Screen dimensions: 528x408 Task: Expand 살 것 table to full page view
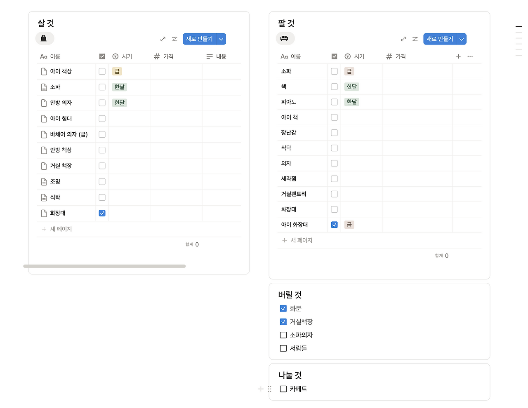(x=163, y=39)
